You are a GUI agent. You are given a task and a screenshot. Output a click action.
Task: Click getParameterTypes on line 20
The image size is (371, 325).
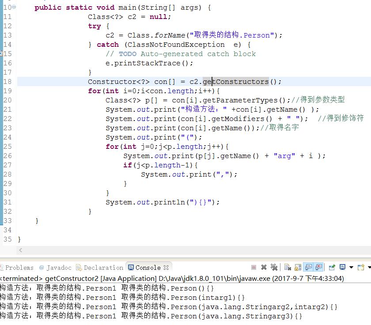pyautogui.click(x=240, y=100)
